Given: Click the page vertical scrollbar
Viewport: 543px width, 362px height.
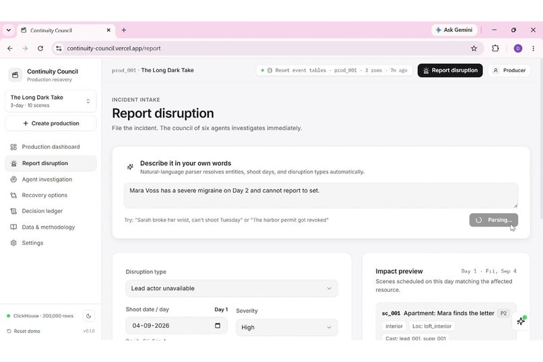Looking at the screenshot, I should (541, 139).
